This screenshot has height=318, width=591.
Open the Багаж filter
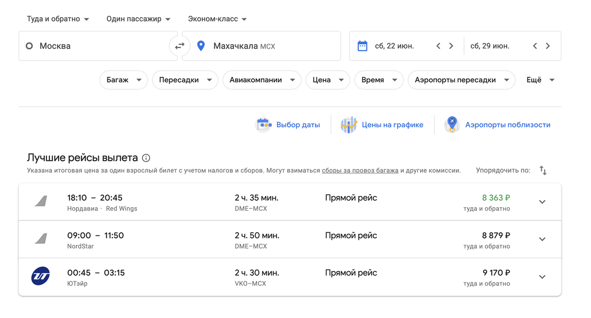pyautogui.click(x=124, y=80)
